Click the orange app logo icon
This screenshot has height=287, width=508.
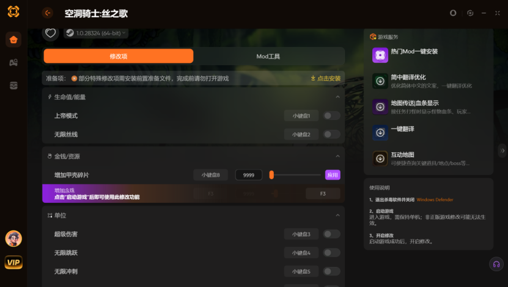[x=13, y=12]
